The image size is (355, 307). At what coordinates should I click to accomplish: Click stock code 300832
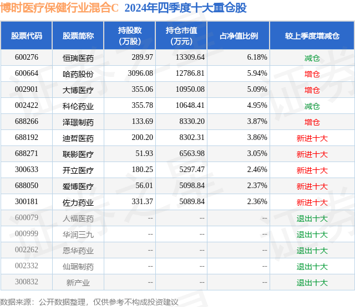27,282
